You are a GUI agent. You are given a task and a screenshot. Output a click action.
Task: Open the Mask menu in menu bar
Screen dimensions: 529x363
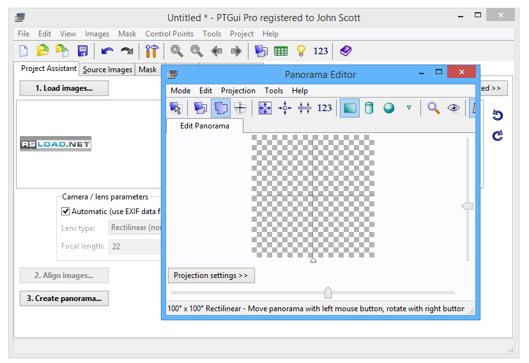127,34
